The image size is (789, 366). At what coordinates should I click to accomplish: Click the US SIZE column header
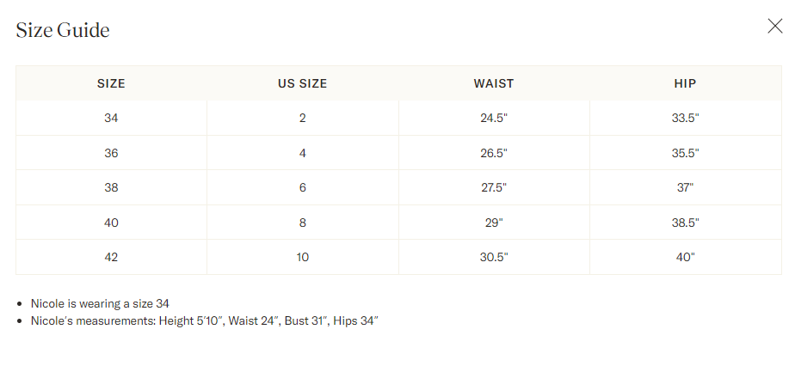[302, 83]
